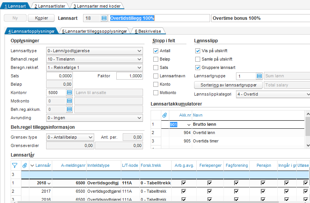Enable Motkonto checkbox under Stopp i felt
The width and height of the screenshot is (310, 203).
click(156, 93)
